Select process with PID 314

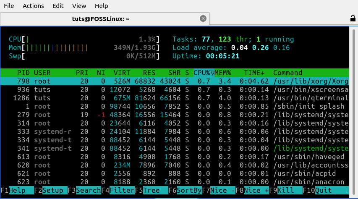coord(175,123)
